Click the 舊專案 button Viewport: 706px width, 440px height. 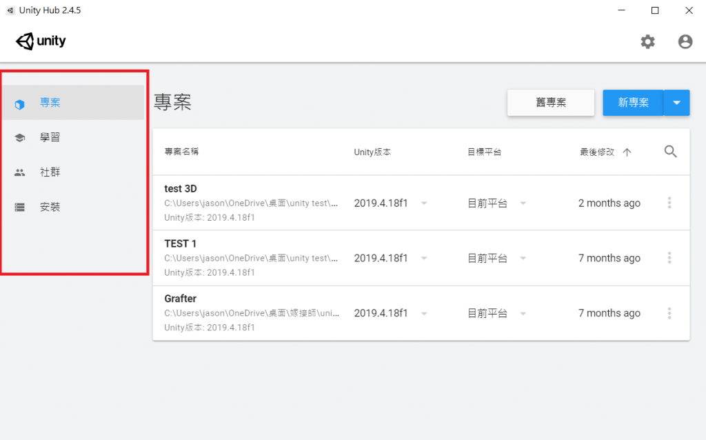coord(551,103)
